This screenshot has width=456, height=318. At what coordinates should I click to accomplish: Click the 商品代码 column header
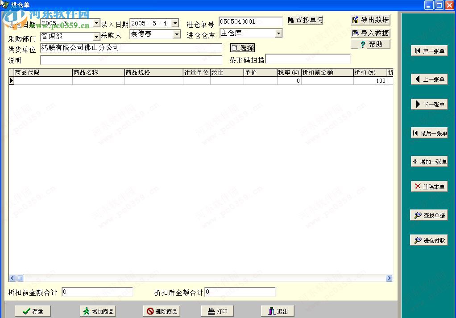pyautogui.click(x=43, y=72)
